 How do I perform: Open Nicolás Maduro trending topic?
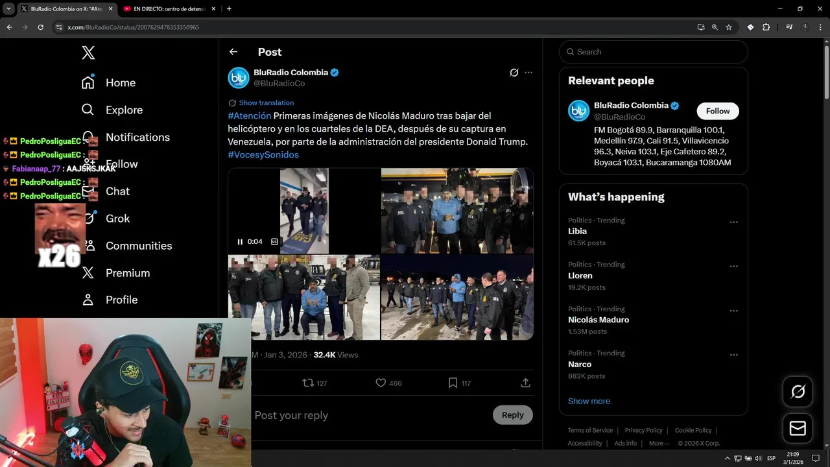pos(599,320)
